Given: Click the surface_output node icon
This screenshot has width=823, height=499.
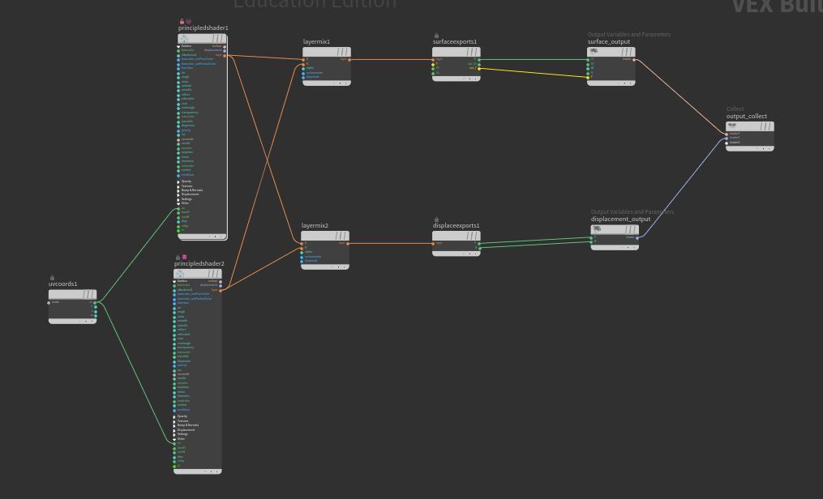Looking at the screenshot, I should click(594, 51).
